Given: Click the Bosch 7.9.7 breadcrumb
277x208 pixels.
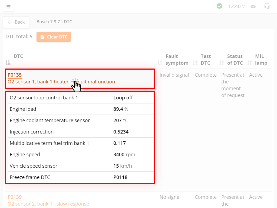Looking at the screenshot, I should point(48,22).
